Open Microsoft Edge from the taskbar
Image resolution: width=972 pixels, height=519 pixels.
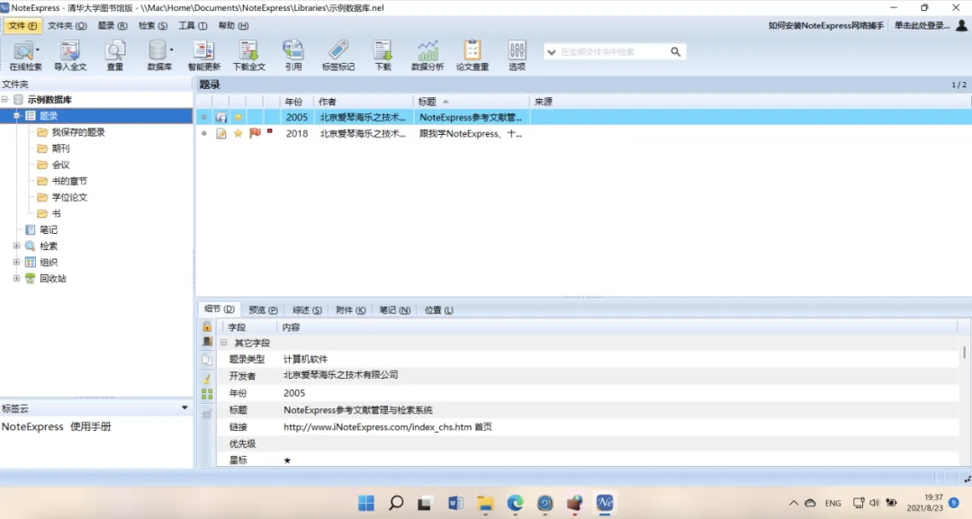[515, 503]
